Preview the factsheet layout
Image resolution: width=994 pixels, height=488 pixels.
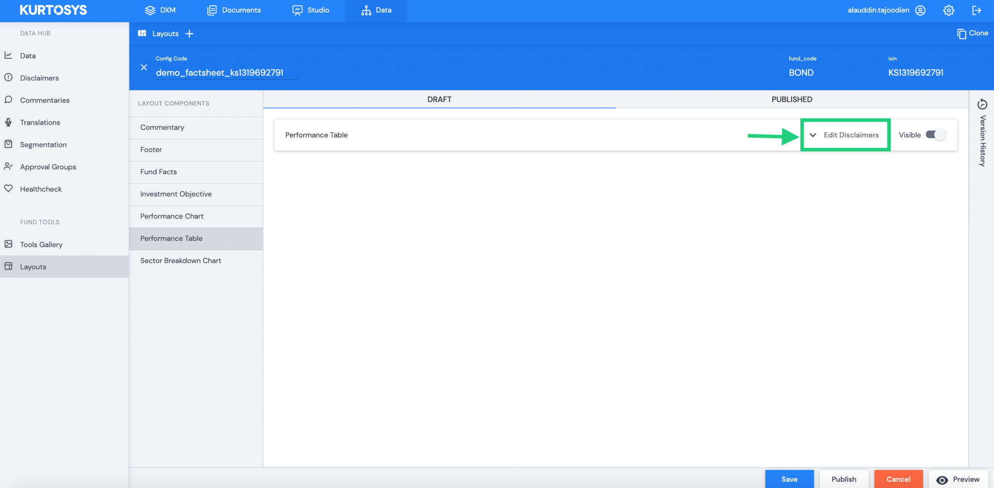pos(959,479)
